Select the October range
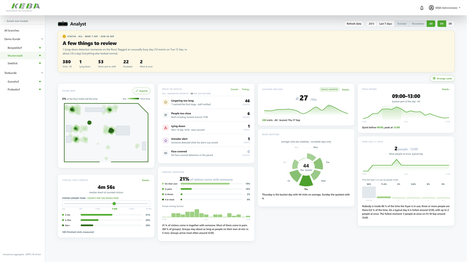 pyautogui.click(x=402, y=24)
